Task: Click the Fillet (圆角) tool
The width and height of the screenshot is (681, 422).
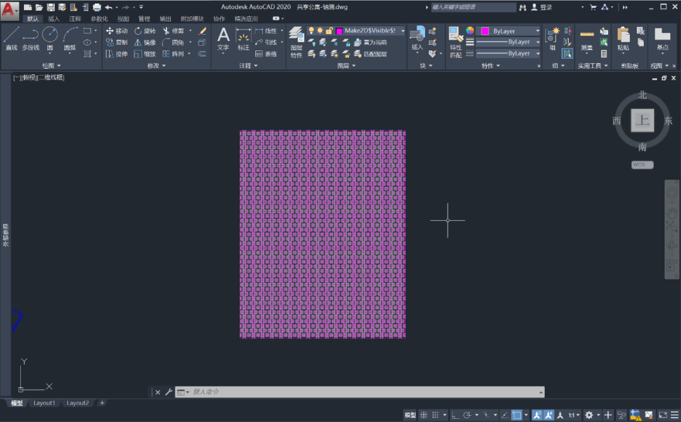Action: tap(173, 42)
